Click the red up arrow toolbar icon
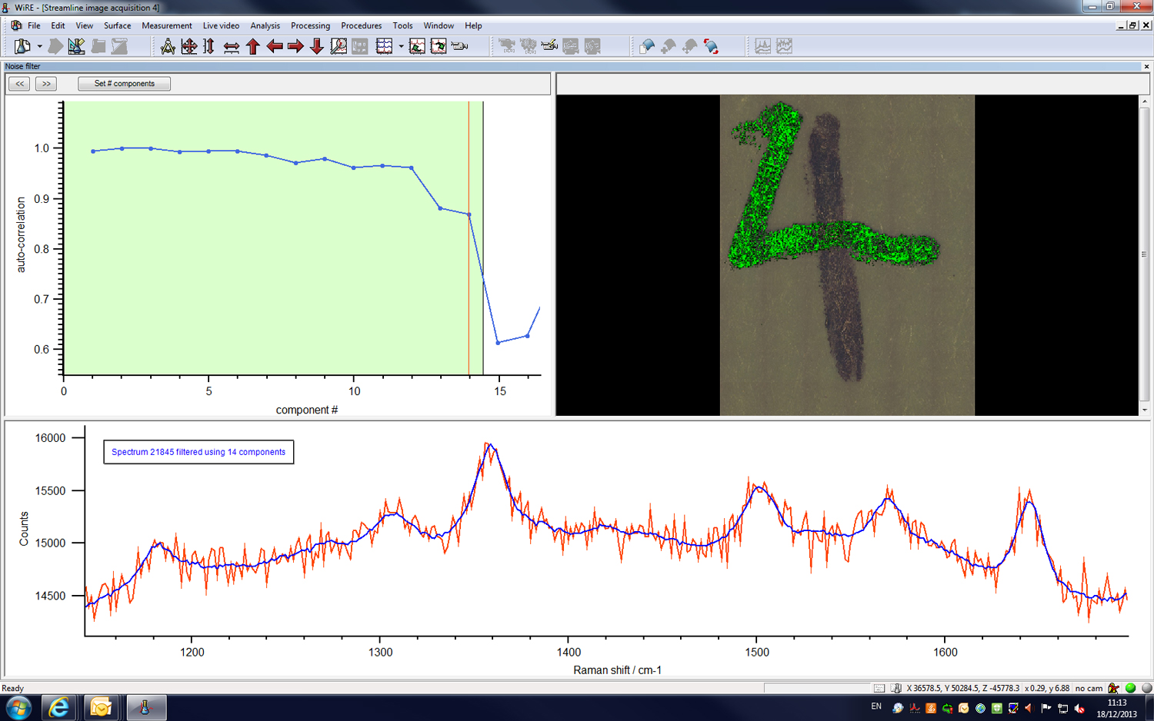1154x721 pixels. pos(253,47)
